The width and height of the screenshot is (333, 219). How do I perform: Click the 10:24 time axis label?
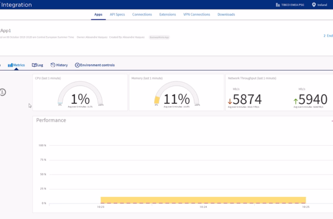(203, 207)
